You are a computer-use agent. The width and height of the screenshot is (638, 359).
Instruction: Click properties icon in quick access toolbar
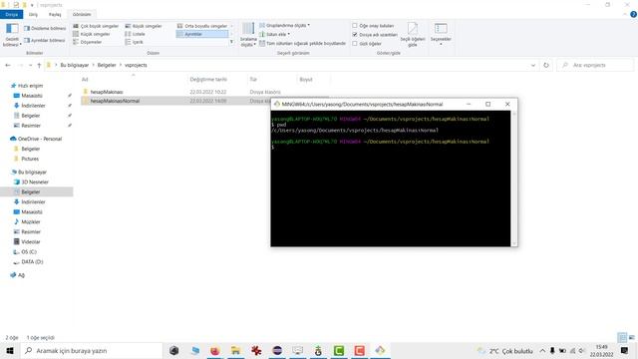point(16,5)
